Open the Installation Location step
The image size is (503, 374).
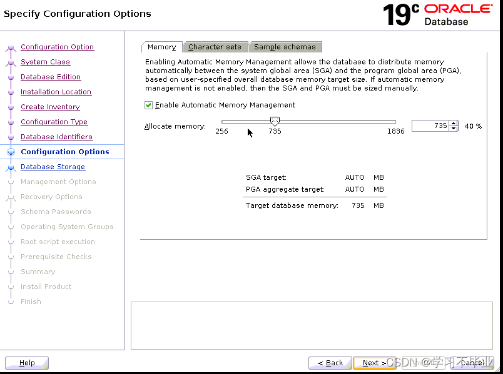click(x=56, y=91)
